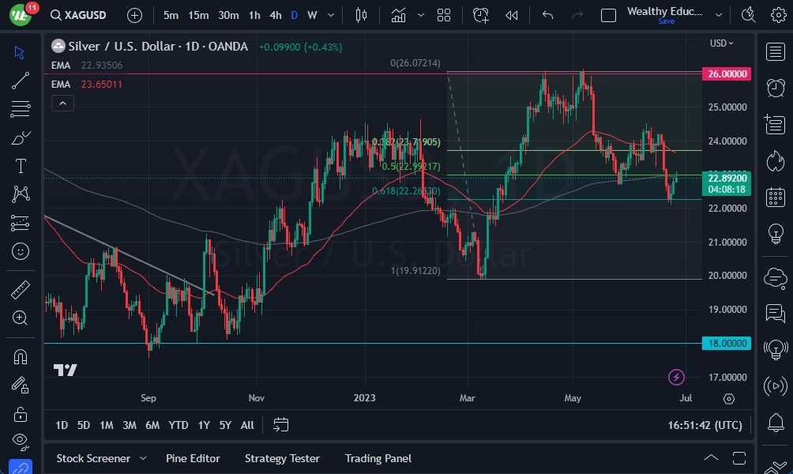
Task: Open the Notifications bell
Action: (x=775, y=423)
